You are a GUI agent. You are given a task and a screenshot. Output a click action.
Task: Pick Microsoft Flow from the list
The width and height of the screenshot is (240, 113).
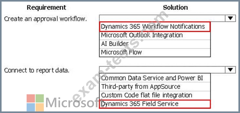click(x=155, y=52)
